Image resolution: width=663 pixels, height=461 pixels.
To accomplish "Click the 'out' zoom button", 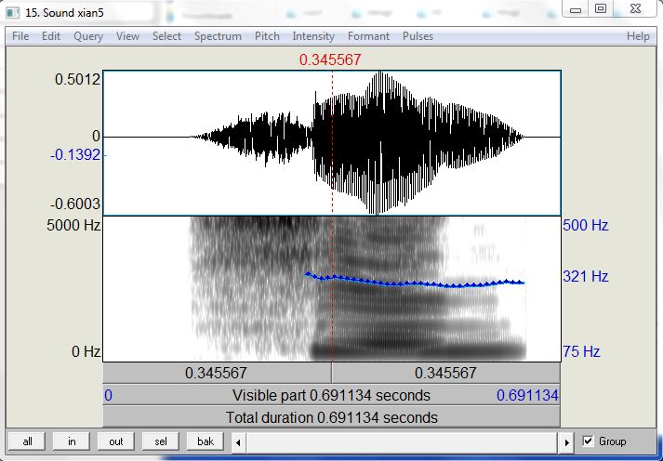I will click(x=116, y=441).
